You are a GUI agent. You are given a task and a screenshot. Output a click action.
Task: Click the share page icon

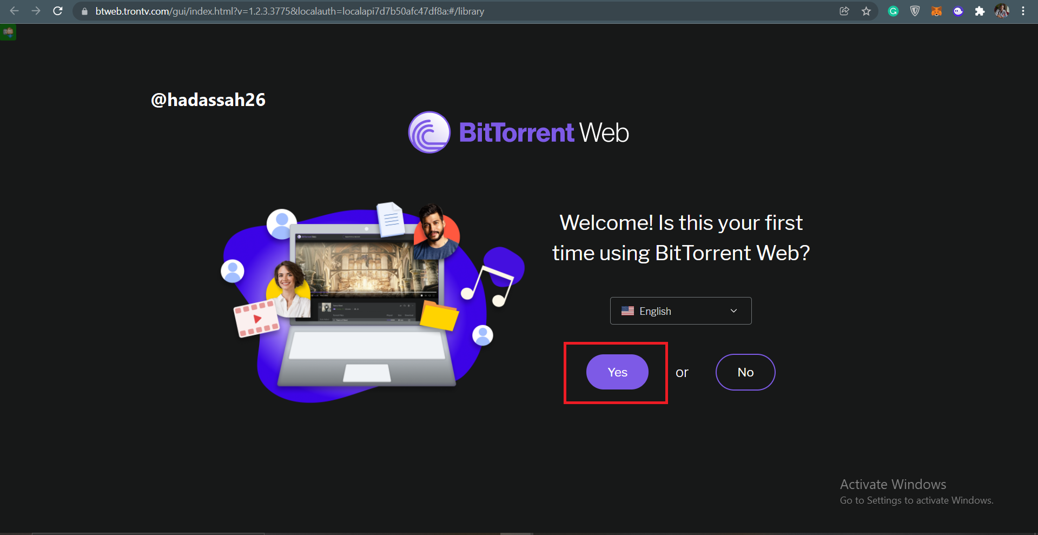(x=844, y=11)
